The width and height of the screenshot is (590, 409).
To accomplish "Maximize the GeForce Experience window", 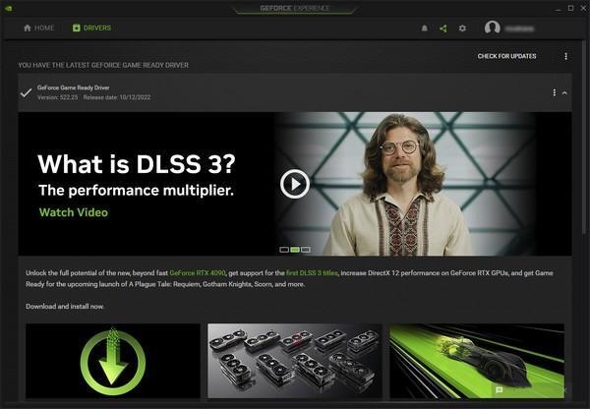I will tap(570, 8).
